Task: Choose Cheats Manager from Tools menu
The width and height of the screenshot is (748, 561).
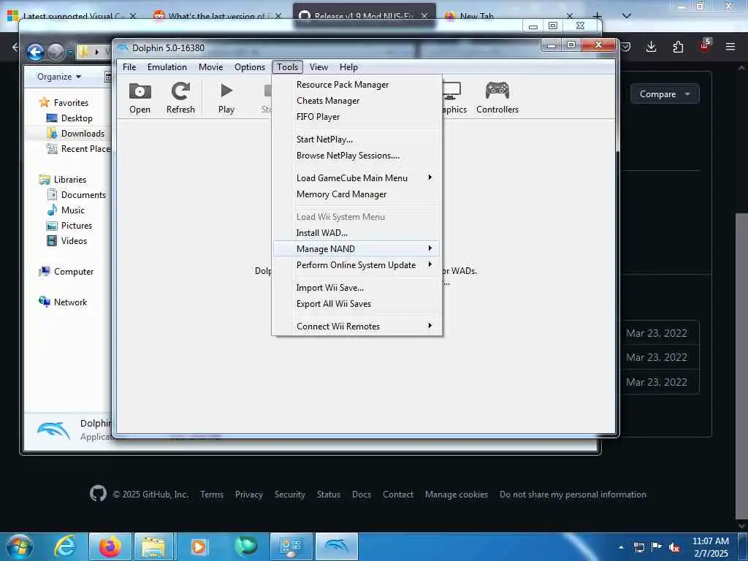Action: point(356,101)
